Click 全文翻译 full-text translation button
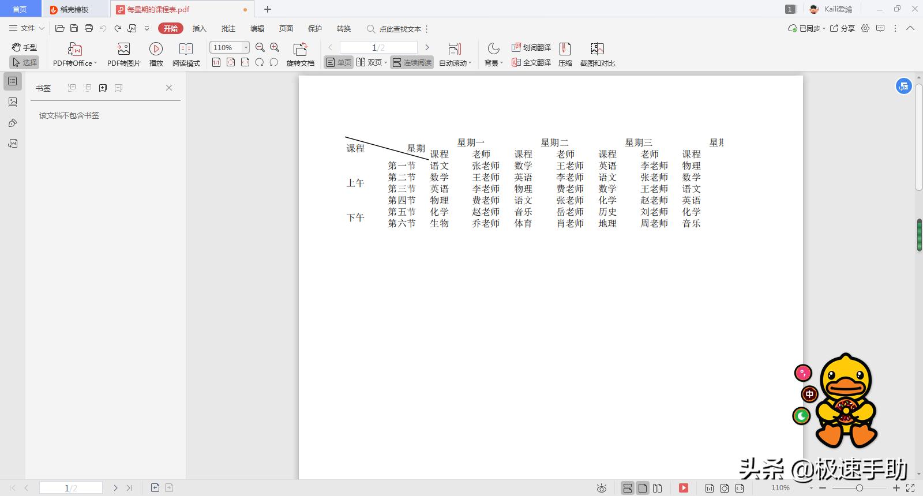The width and height of the screenshot is (923, 496). click(531, 62)
